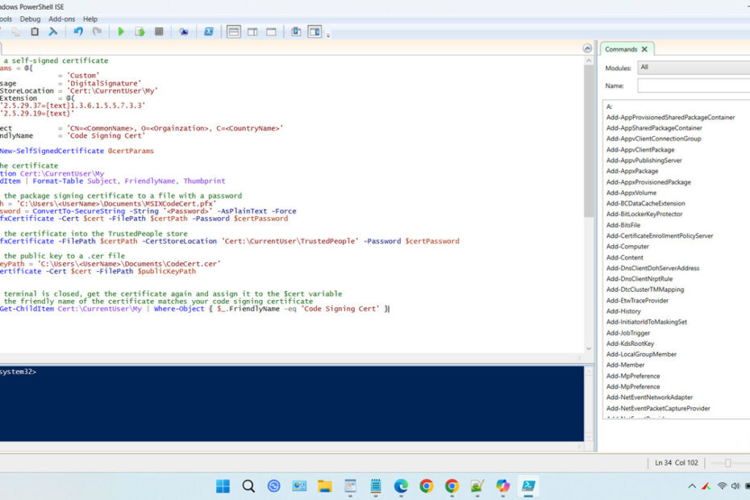This screenshot has height=500, width=750.
Task: Open the Add-ons menu
Action: pyautogui.click(x=61, y=19)
